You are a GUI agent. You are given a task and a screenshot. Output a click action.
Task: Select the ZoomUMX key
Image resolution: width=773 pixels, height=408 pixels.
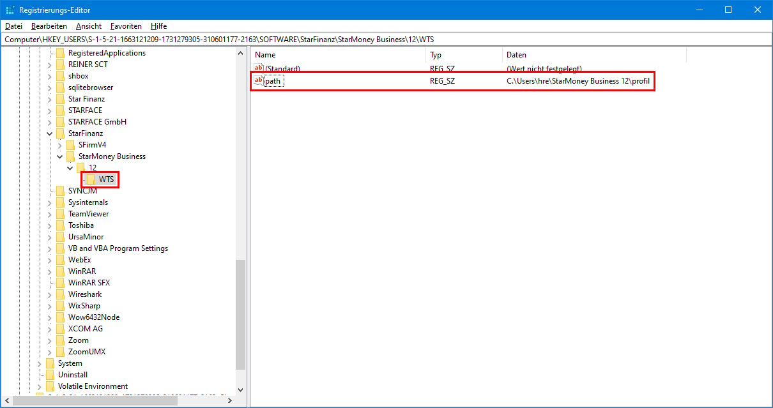[x=87, y=352]
